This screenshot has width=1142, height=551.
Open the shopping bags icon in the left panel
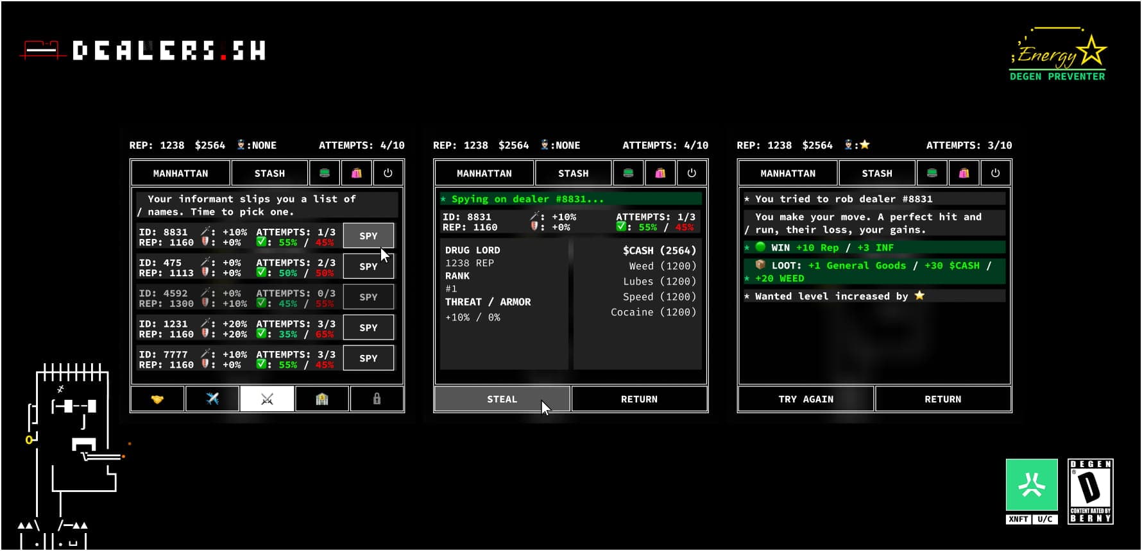(x=357, y=173)
